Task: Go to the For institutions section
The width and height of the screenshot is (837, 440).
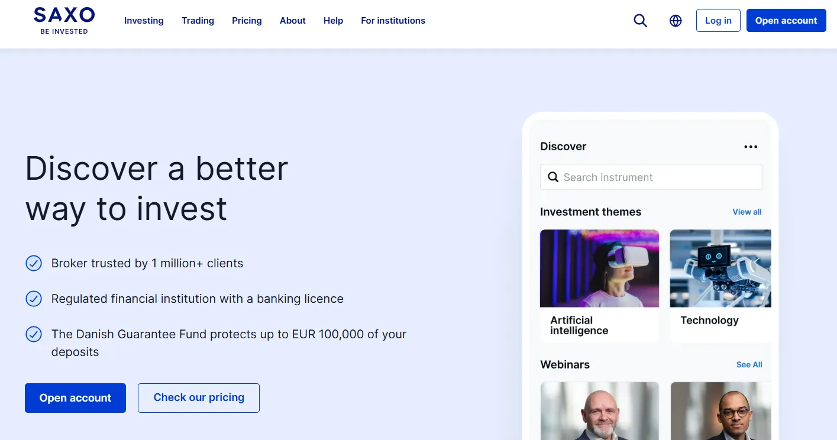Action: 393,21
